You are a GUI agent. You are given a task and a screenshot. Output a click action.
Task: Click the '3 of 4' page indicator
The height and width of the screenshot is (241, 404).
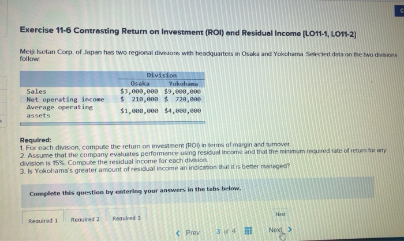(226, 231)
